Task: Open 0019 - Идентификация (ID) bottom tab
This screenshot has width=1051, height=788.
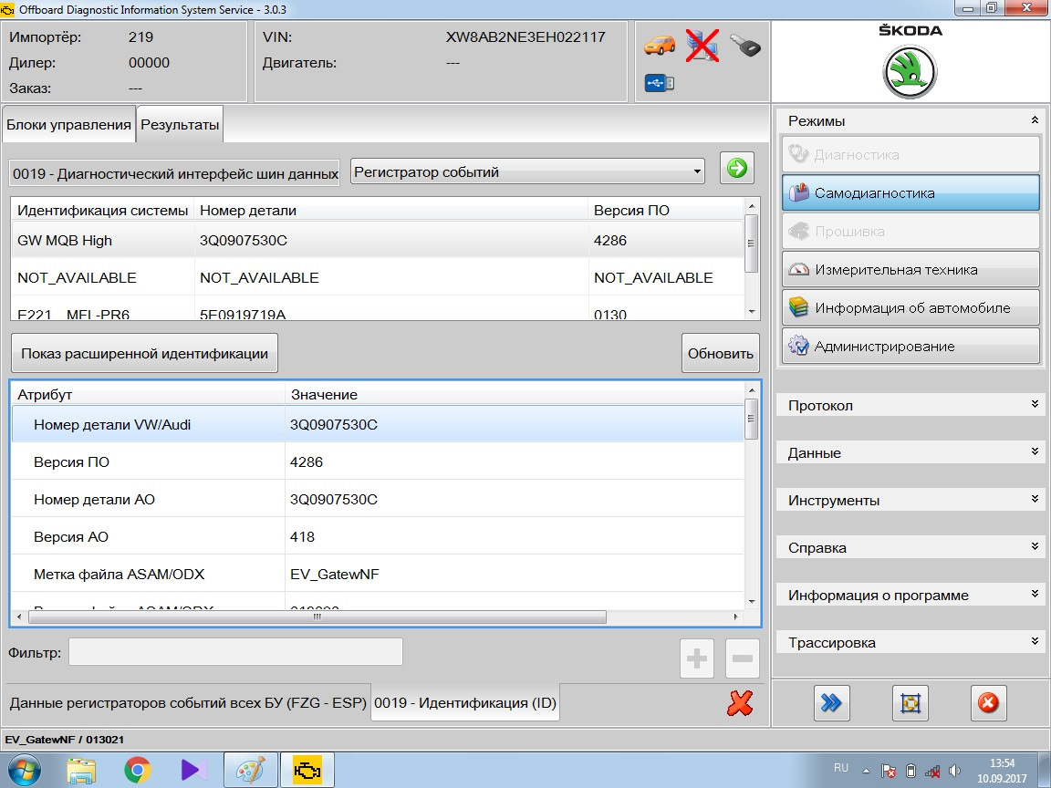Action: click(x=465, y=703)
